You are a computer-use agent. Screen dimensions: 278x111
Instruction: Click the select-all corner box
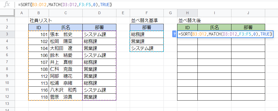(x=7, y=13)
